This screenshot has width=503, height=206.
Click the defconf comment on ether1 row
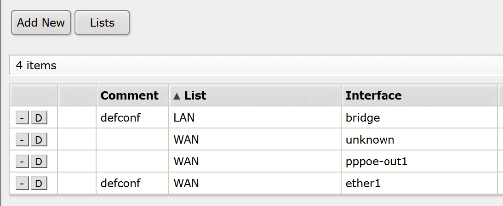click(120, 184)
